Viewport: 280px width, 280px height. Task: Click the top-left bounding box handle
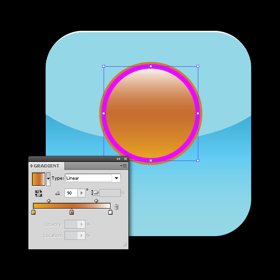104,66
